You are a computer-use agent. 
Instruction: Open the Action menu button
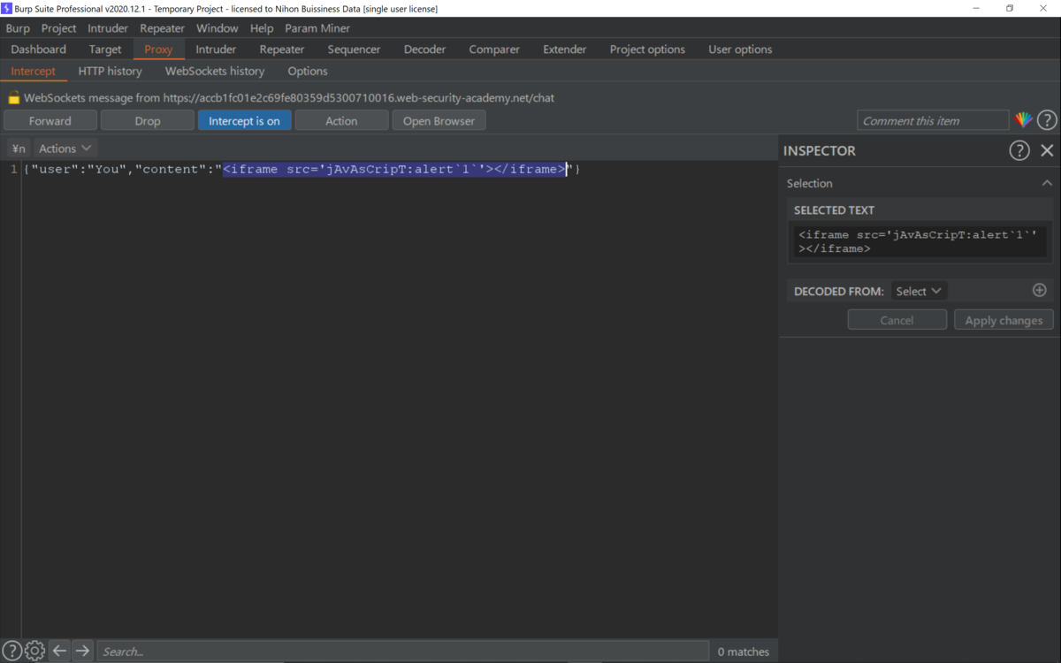coord(341,121)
